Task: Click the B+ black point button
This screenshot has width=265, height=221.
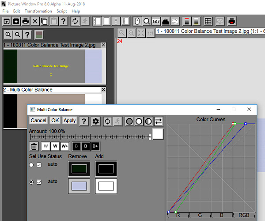Action: (x=95, y=146)
